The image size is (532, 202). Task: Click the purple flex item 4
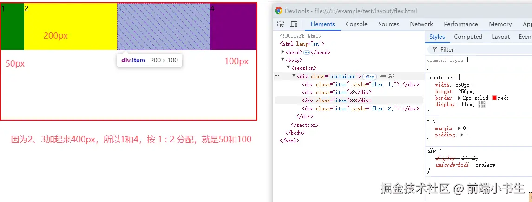coord(233,27)
